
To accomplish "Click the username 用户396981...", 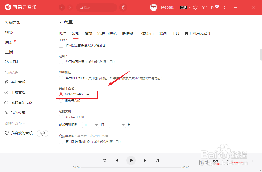I will coord(168,7).
